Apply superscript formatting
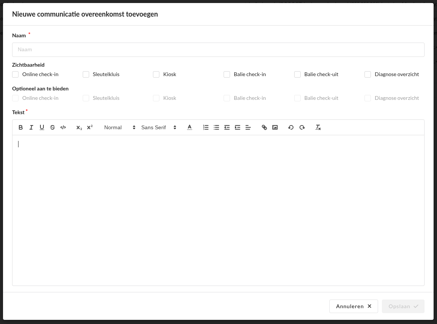 click(x=90, y=127)
